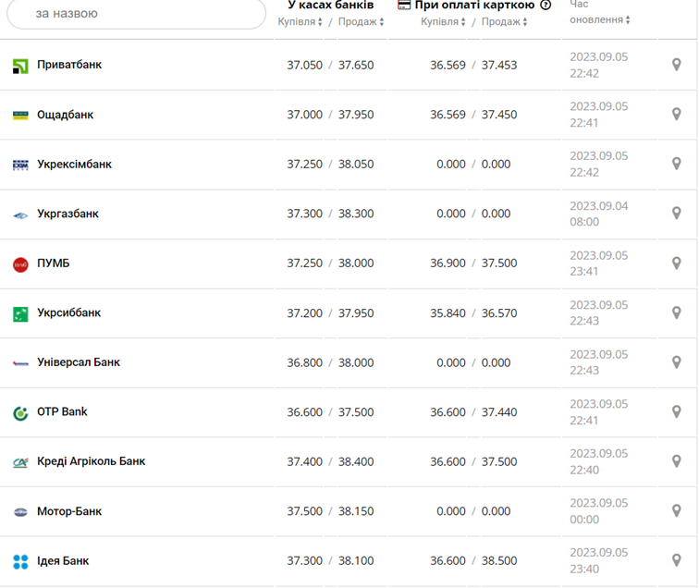Open the Ощадбанк map location pin
Screen dimensions: 699x588
point(676,115)
